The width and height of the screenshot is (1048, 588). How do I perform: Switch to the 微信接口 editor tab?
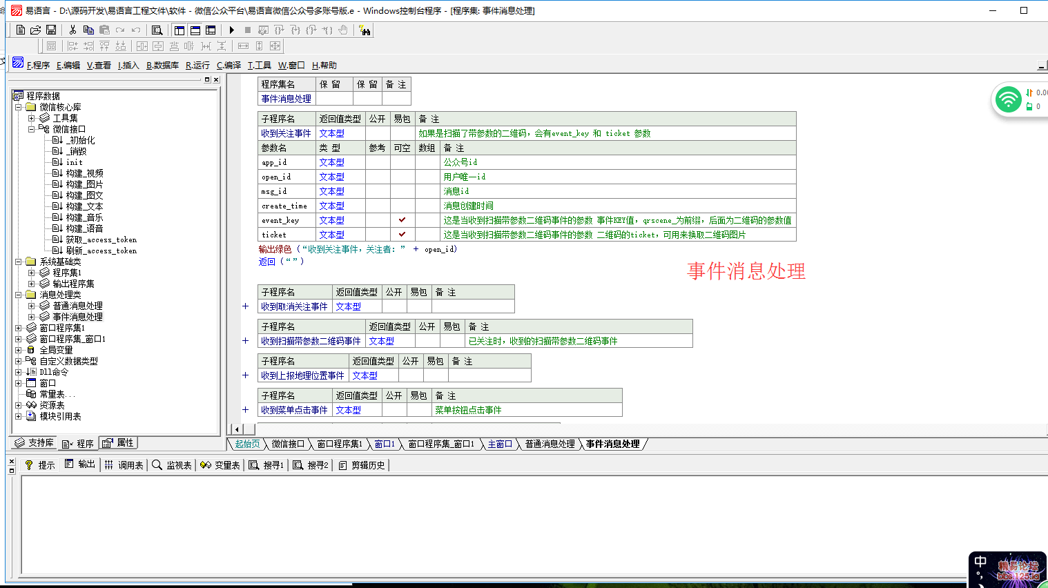pyautogui.click(x=288, y=444)
